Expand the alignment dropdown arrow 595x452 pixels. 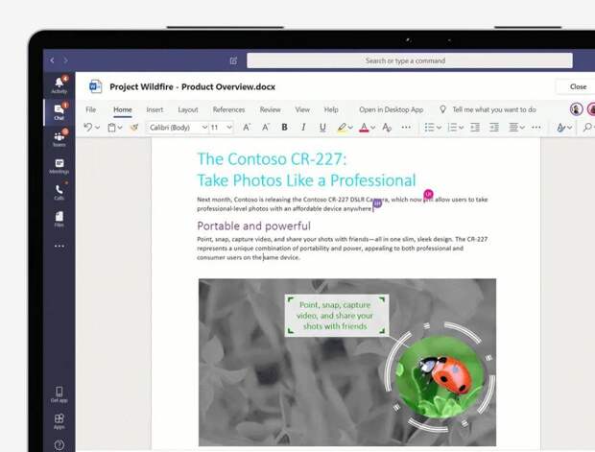522,128
